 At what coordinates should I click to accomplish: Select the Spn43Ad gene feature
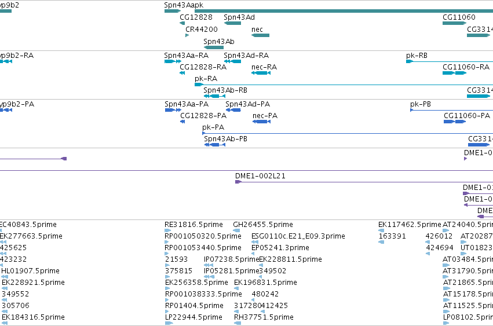pyautogui.click(x=232, y=23)
